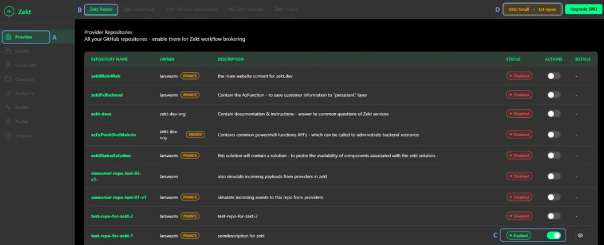Click description 'simulate incoming events to this repo'
Image resolution: width=604 pixels, height=245 pixels.
click(270, 197)
